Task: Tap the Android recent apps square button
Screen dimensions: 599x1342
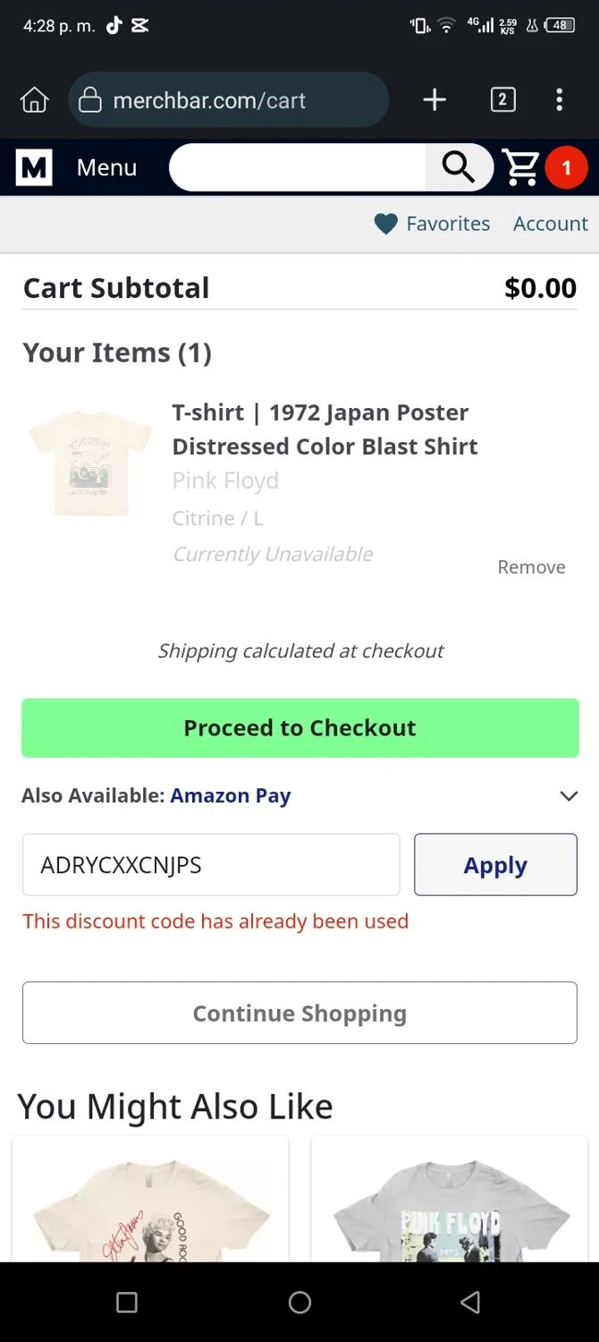Action: (127, 1302)
